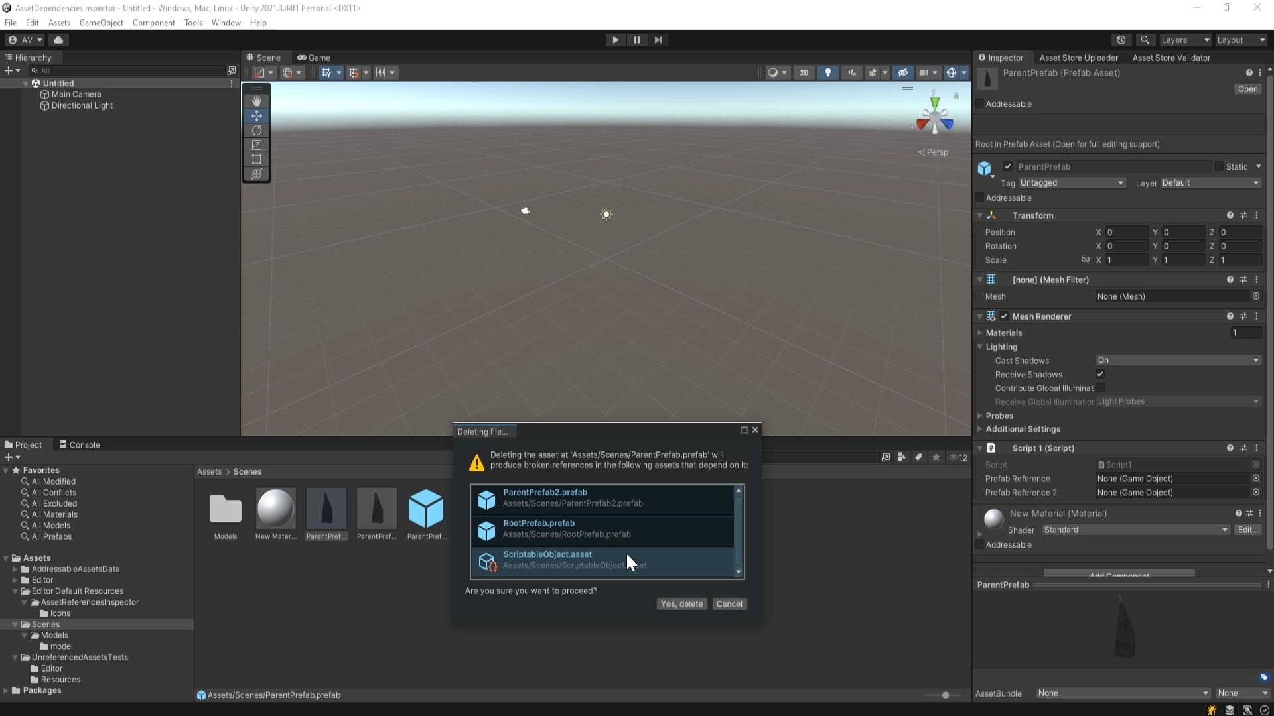Toggle constrained scale proportions link
Viewport: 1274px width, 716px height.
(x=1085, y=260)
